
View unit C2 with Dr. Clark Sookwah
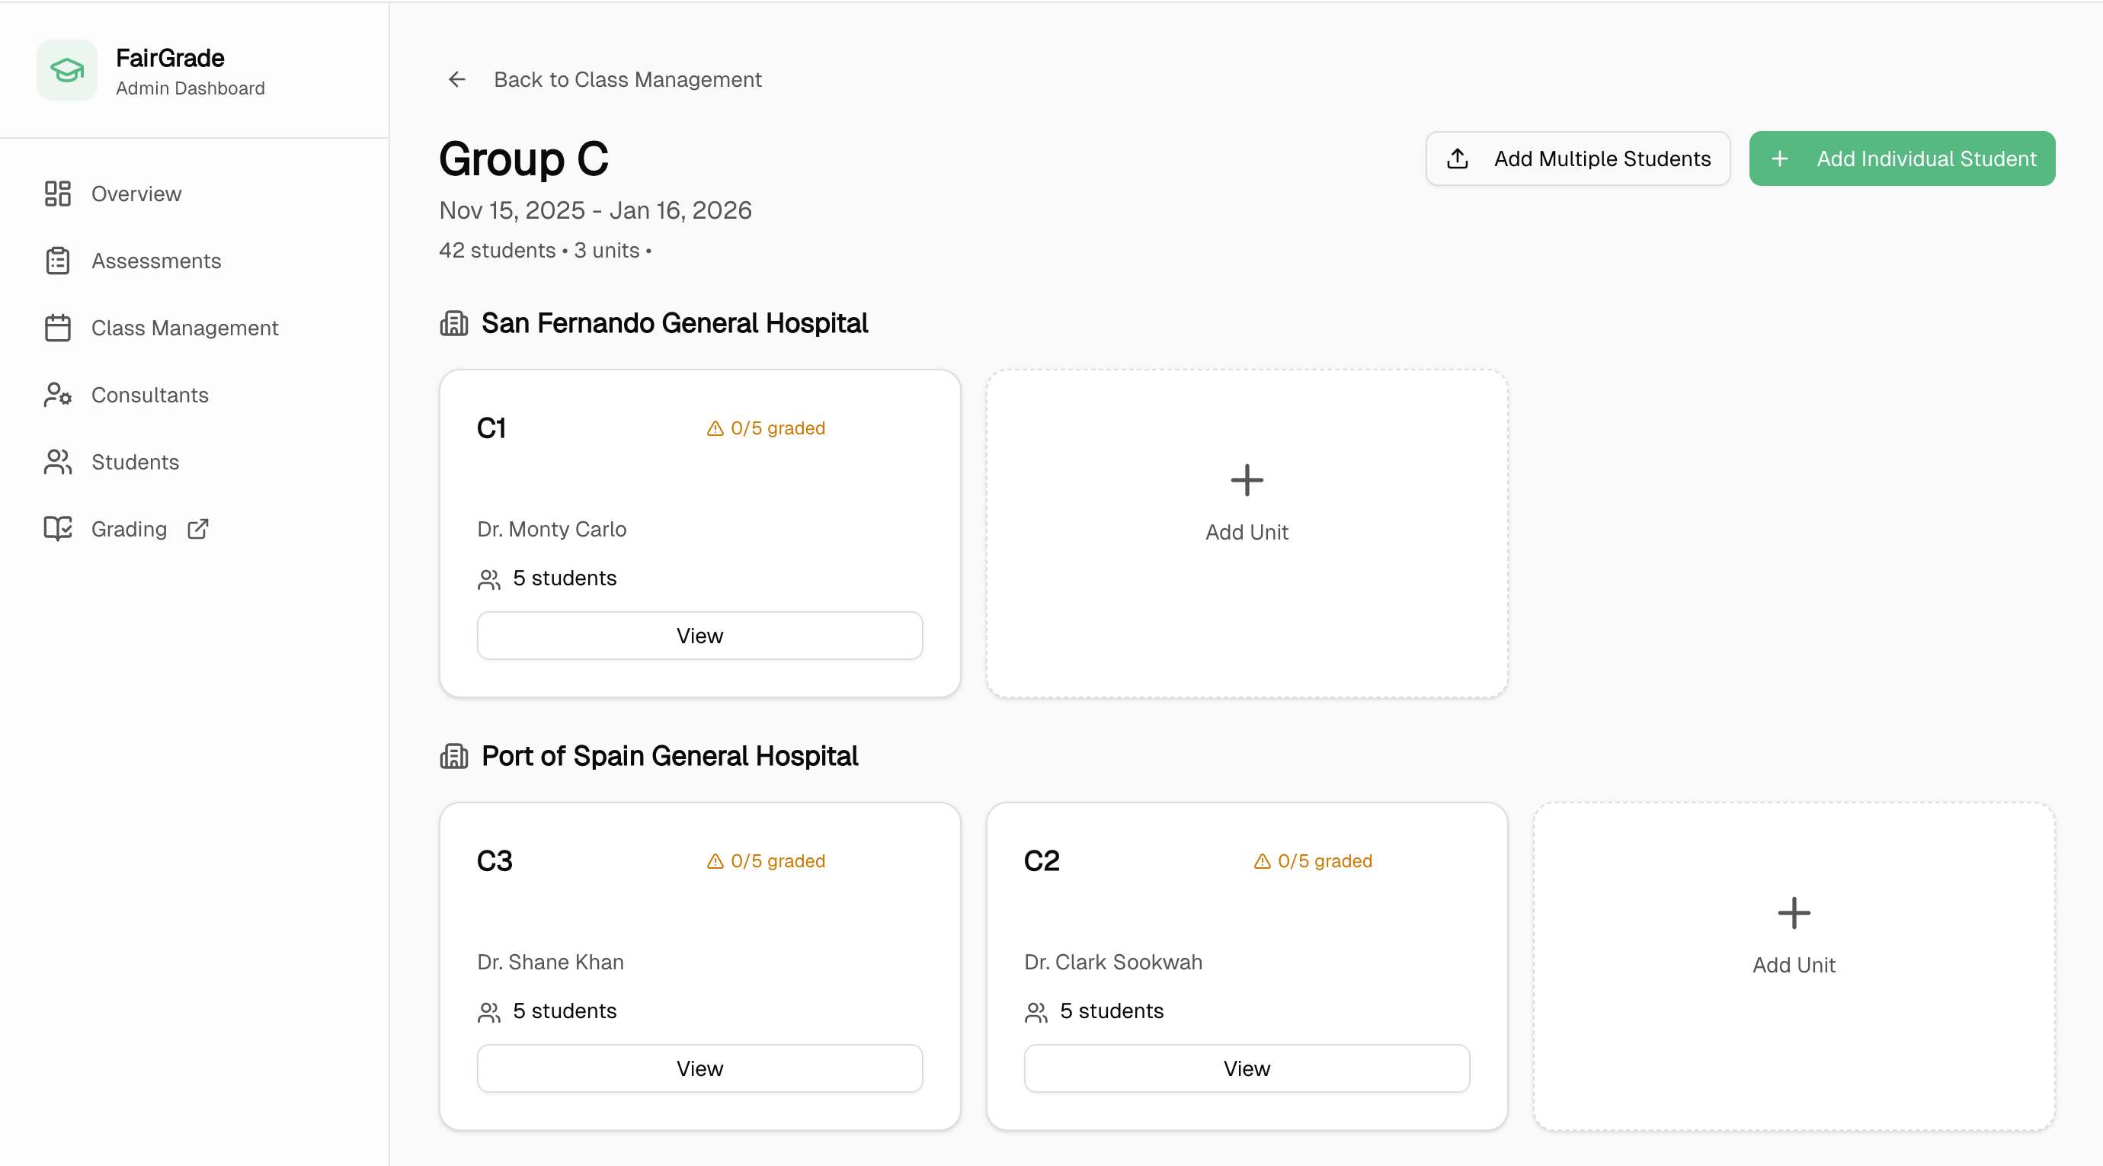point(1247,1068)
